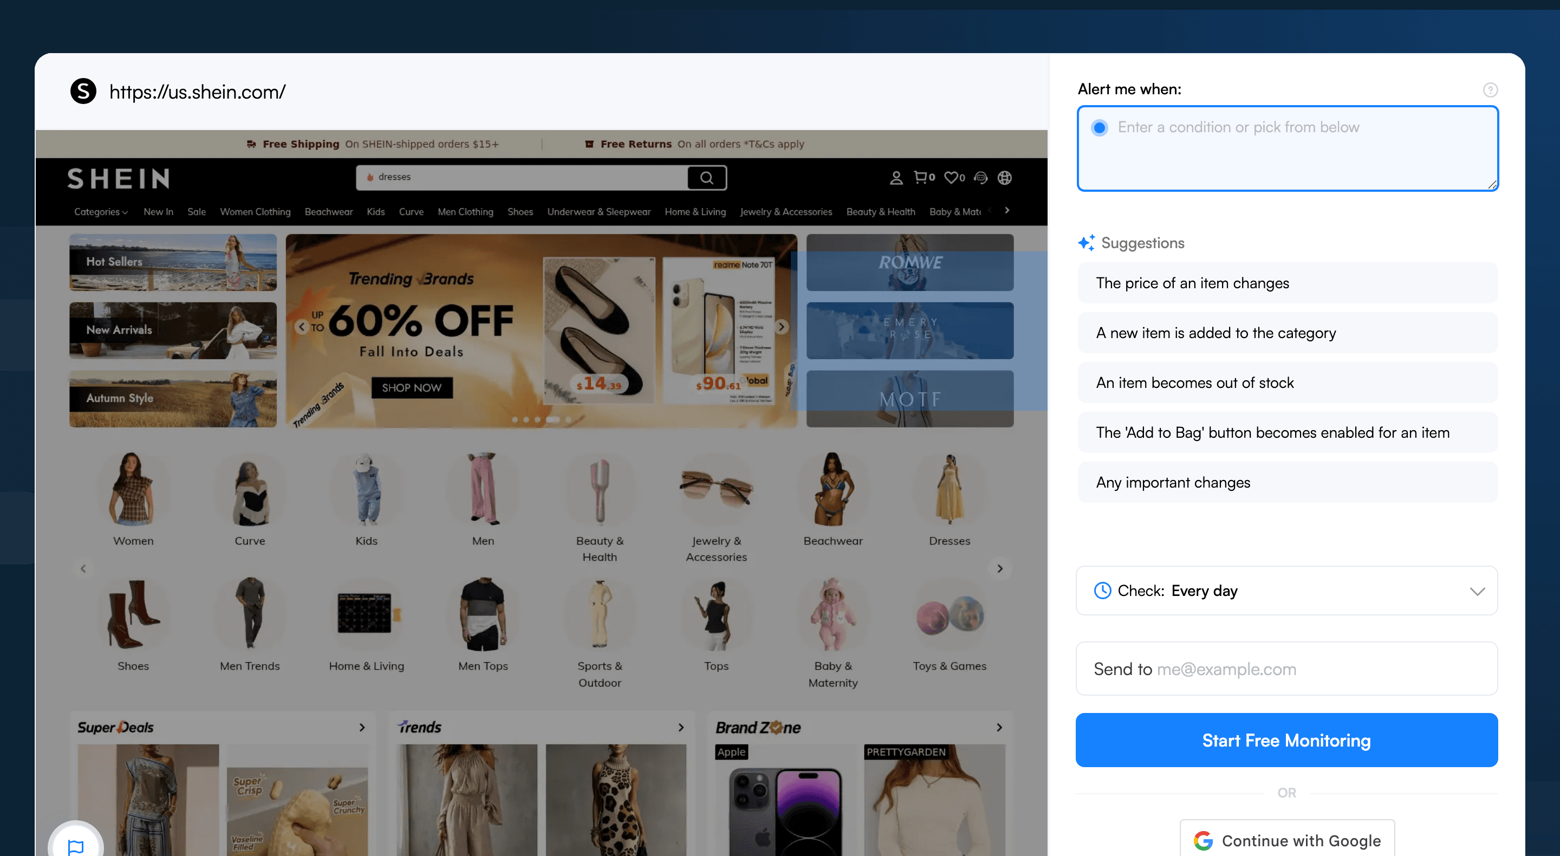Click the SHOP NOW banner button
Screen dimensions: 1560x856
pyautogui.click(x=412, y=388)
